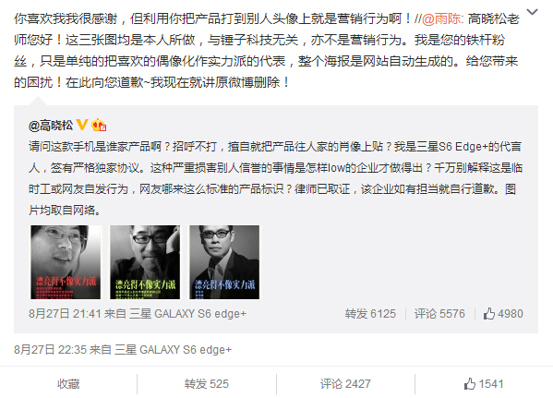Screen dimensions: 553x398
Task: Click the orange V verified badge
Action: 82,125
